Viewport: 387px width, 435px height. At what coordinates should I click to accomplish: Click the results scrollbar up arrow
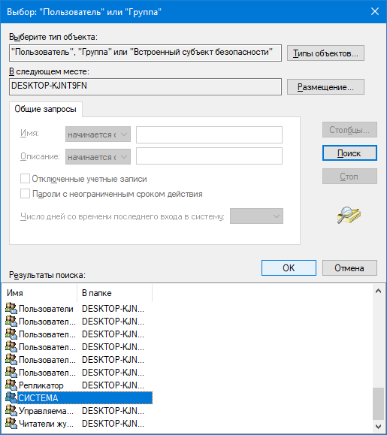click(378, 291)
